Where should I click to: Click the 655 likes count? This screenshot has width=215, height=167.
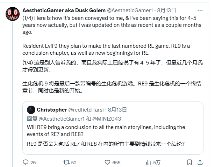(x=116, y=162)
